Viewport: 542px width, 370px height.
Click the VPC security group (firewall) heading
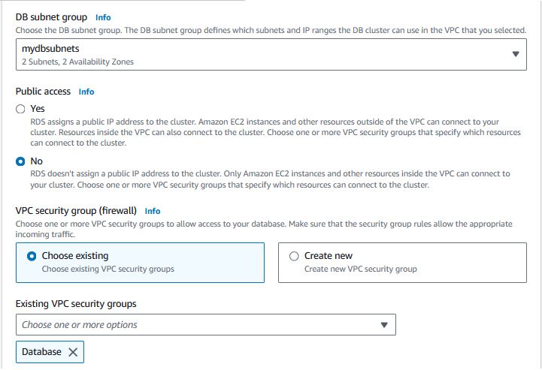76,211
